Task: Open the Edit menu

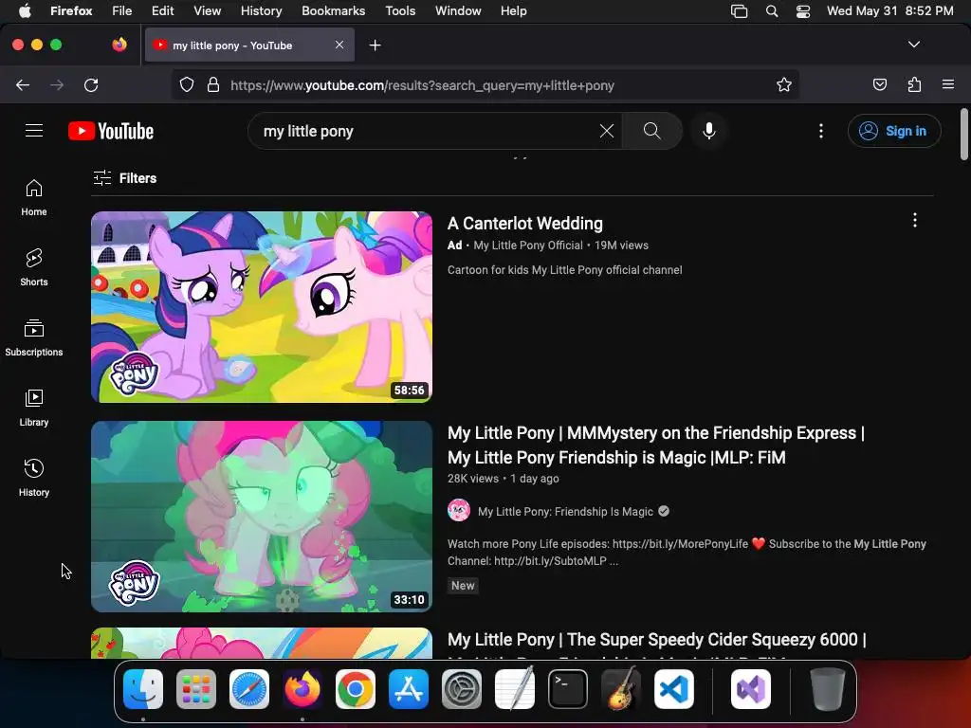Action: point(162,10)
